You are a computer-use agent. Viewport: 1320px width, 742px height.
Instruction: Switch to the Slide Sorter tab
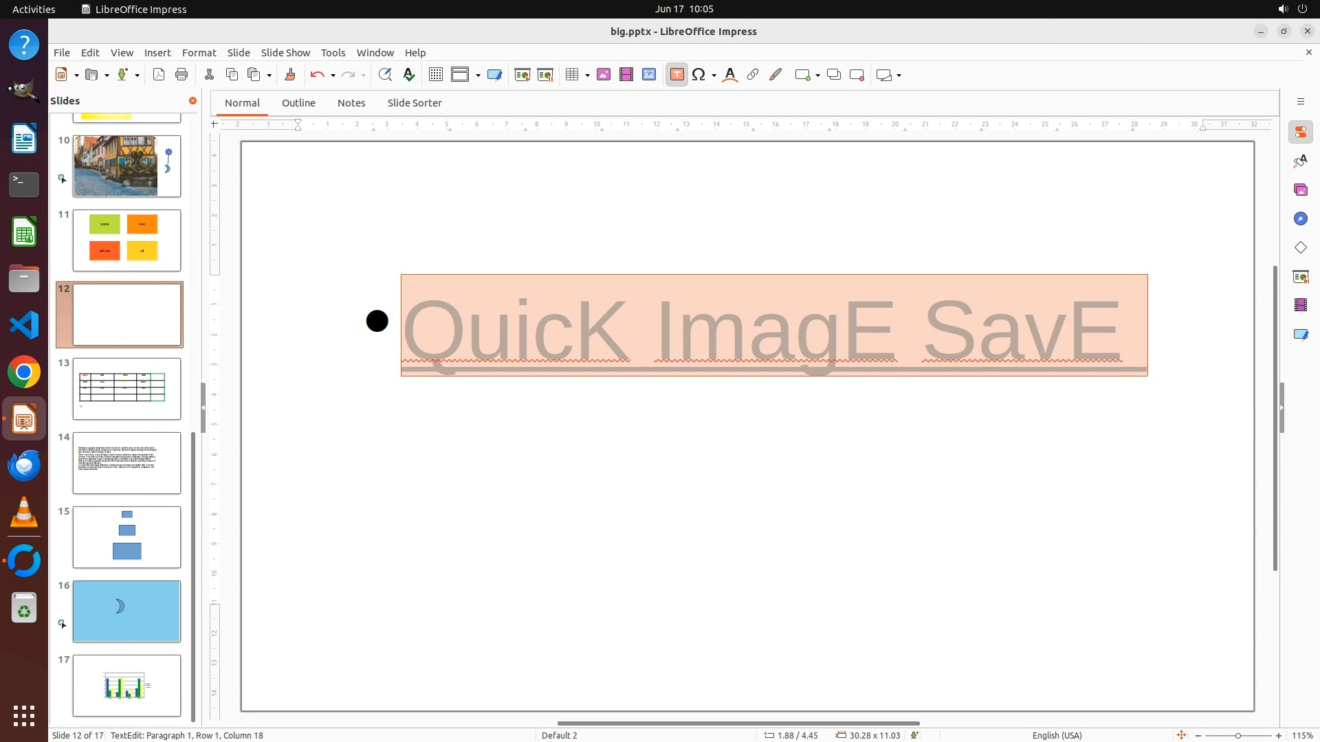click(414, 103)
